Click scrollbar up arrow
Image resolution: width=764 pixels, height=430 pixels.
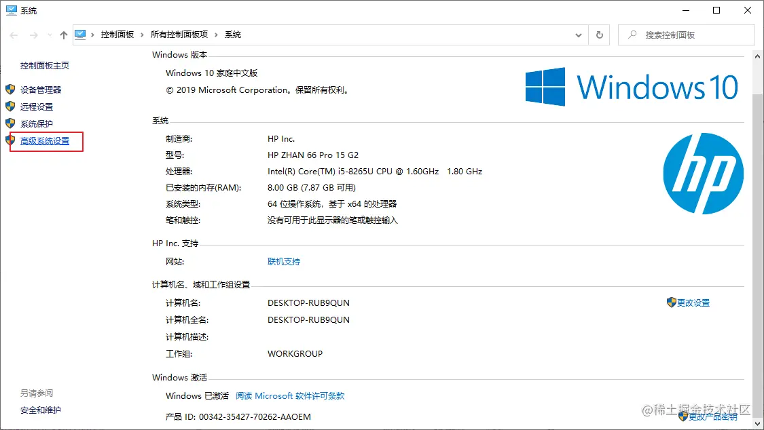click(x=758, y=56)
